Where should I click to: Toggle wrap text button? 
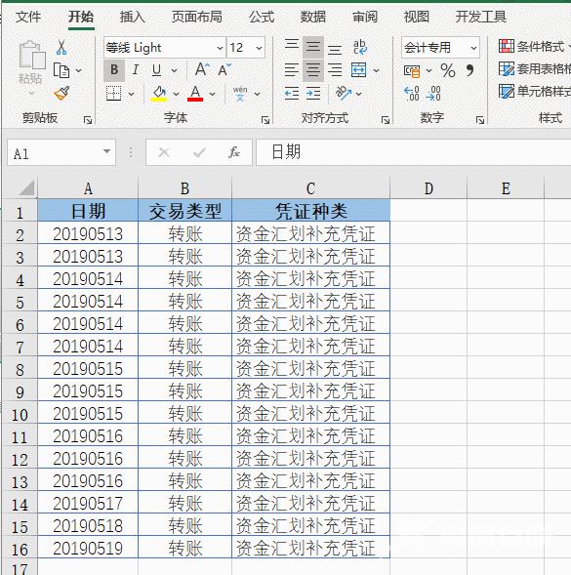(x=359, y=47)
